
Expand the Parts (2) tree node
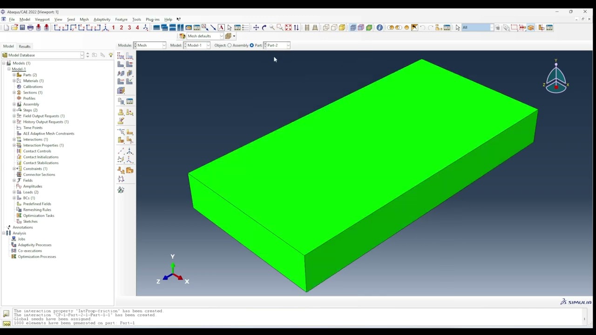tap(14, 75)
